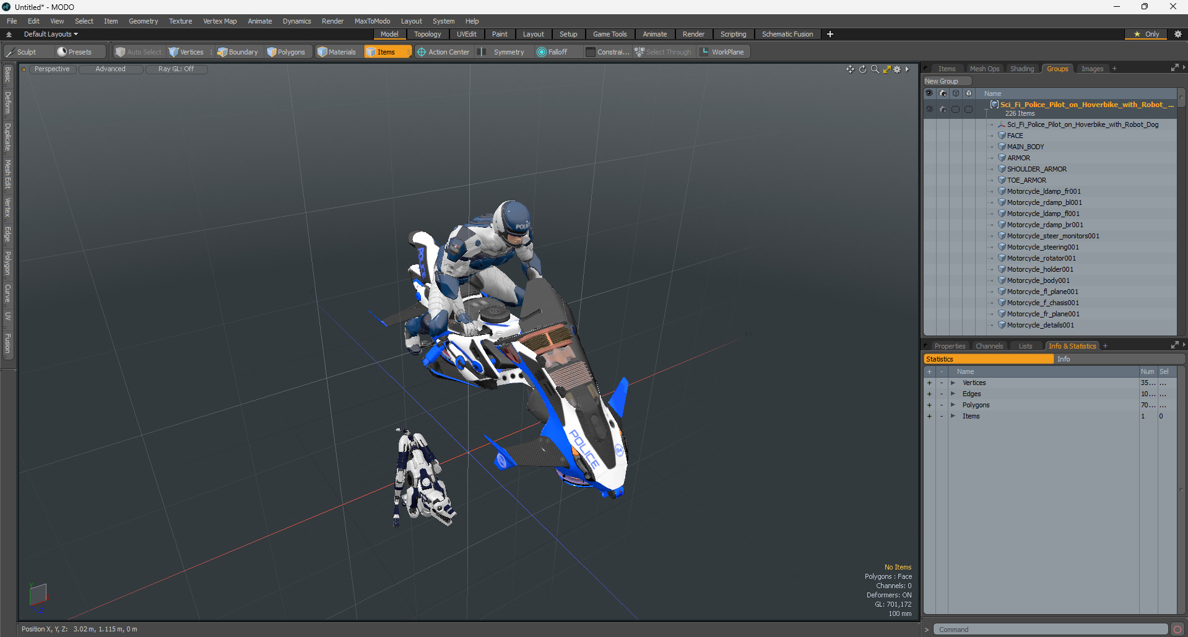Open the Constraints dropdown
1188x637 pixels.
[x=608, y=52]
